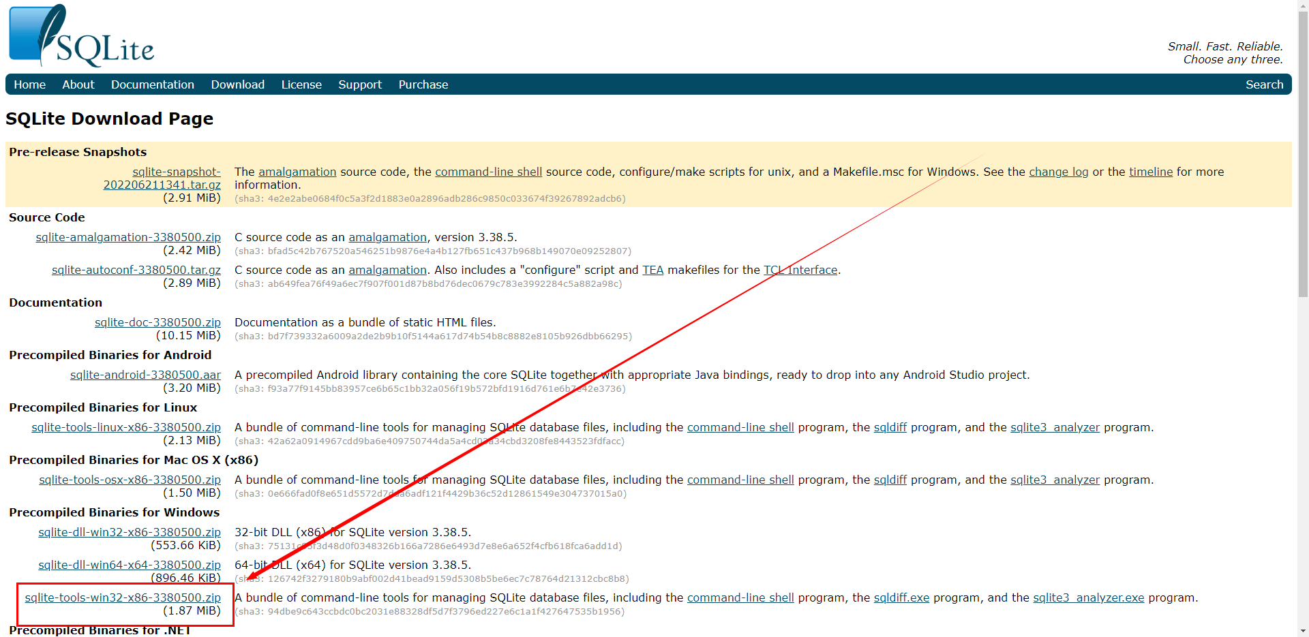Click the Precompiled Binaries for Linux heading
1309x637 pixels.
[x=103, y=407]
